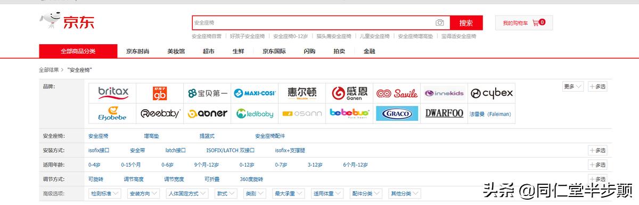Expand brands with 更多 dropdown
This screenshot has height=205, width=639.
pos(573,86)
